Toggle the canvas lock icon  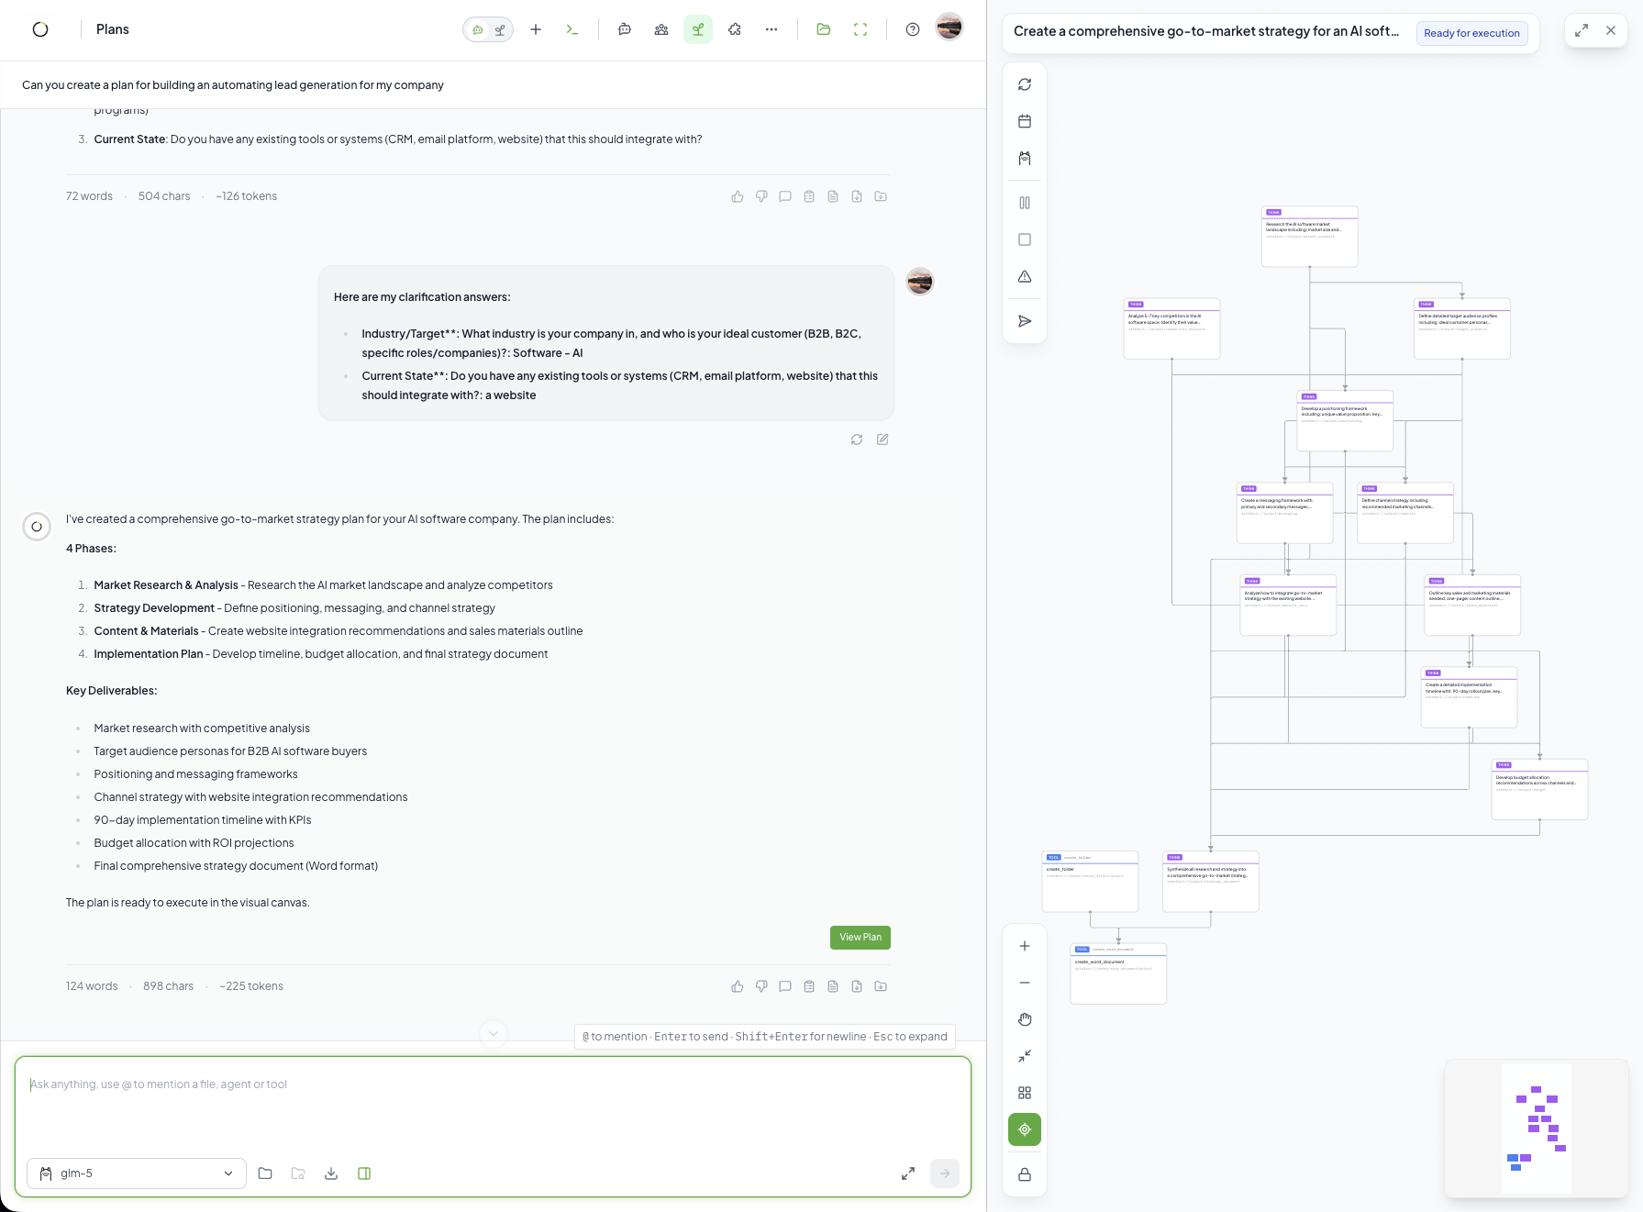point(1025,1174)
